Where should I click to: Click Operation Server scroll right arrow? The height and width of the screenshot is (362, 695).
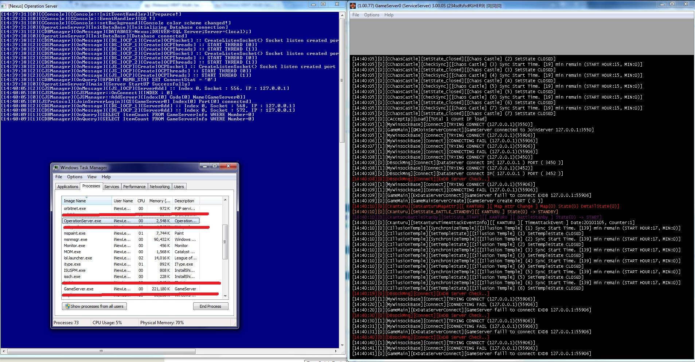(x=336, y=351)
